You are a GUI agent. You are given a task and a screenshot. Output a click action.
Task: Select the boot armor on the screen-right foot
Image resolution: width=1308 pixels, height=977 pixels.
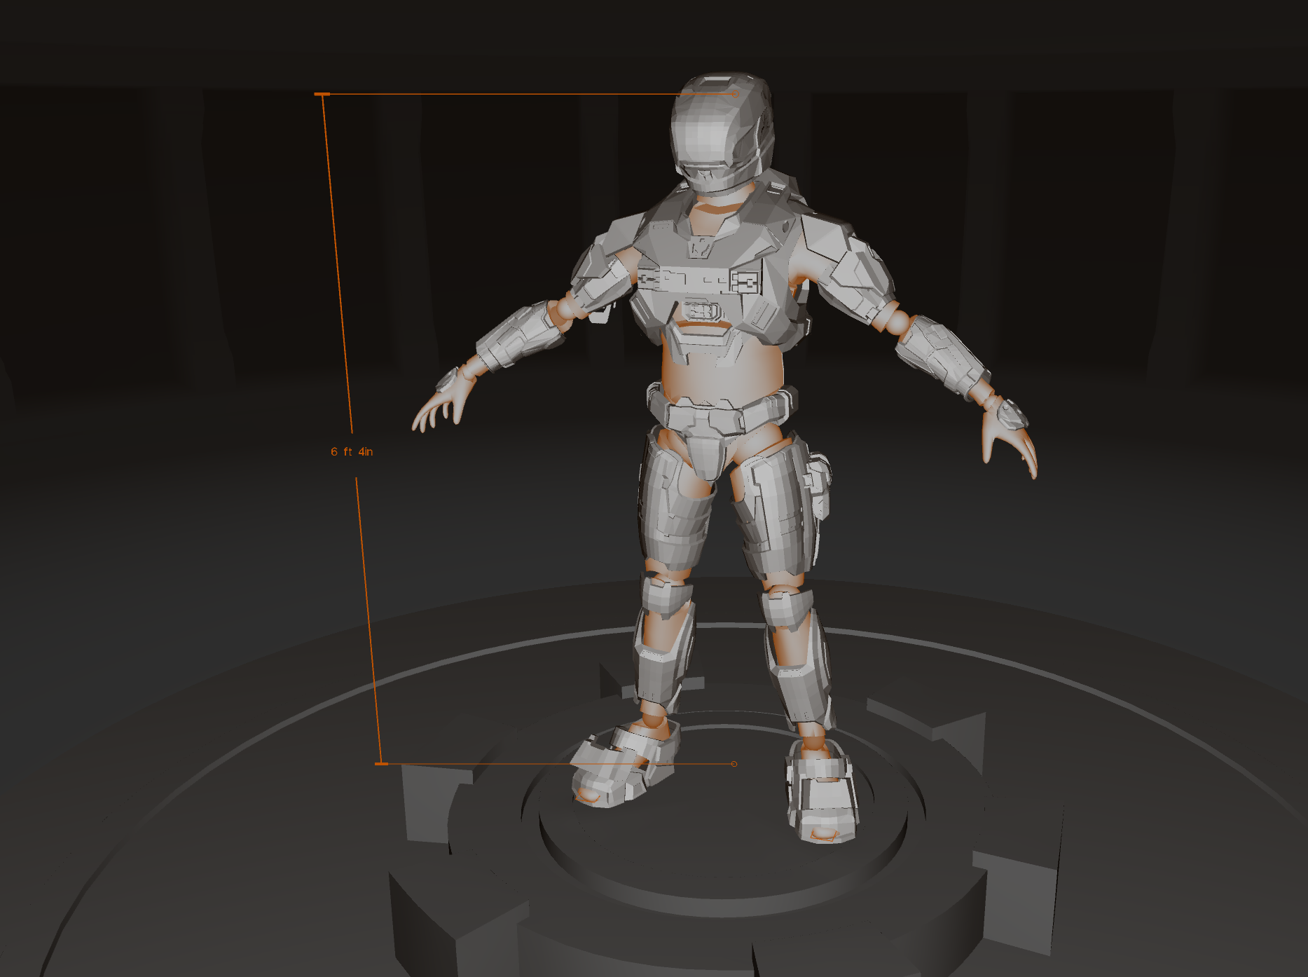click(821, 792)
